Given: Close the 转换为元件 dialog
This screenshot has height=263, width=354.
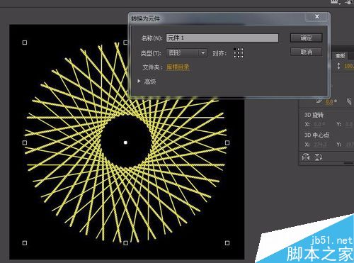Looking at the screenshot, I should pos(317,16).
